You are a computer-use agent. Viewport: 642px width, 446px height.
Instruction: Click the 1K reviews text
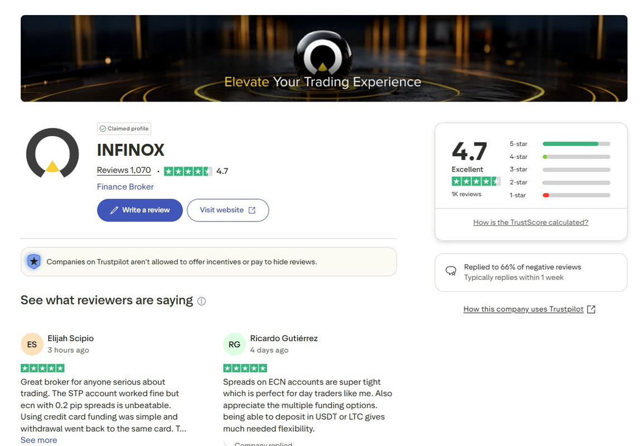(x=466, y=195)
